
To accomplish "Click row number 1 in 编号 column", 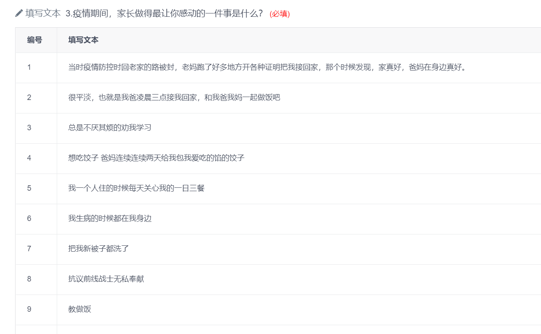I will click(29, 67).
